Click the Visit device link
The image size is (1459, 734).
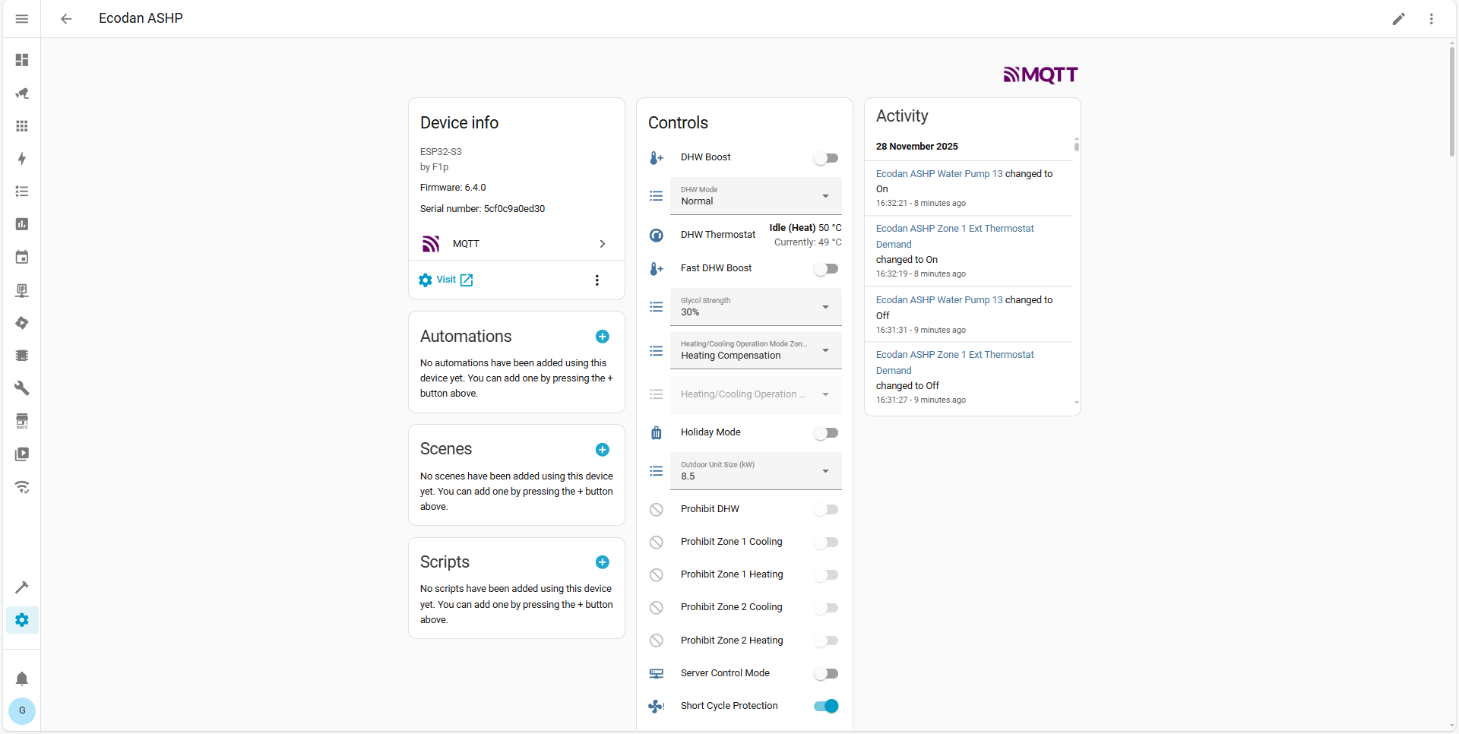point(446,280)
